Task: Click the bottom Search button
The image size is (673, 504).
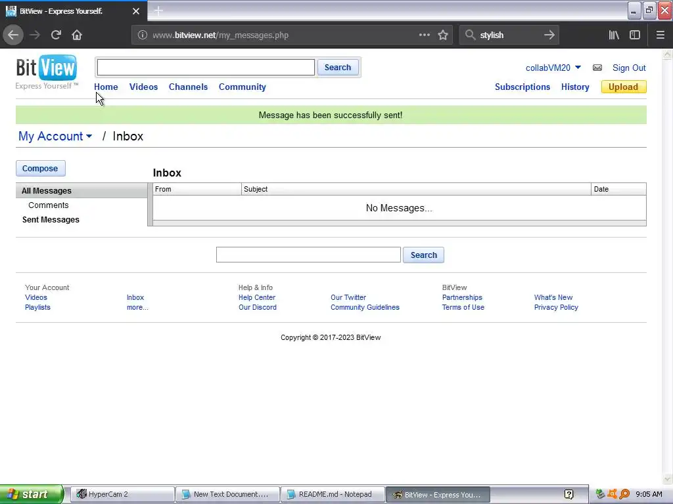Action: coord(423,255)
